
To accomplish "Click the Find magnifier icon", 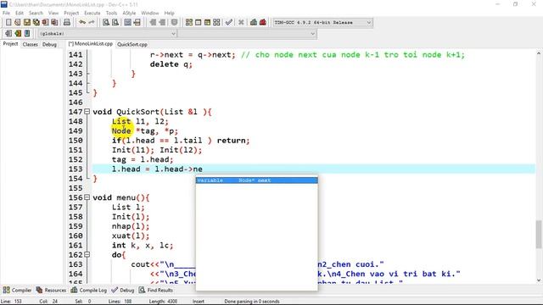I will click(106, 23).
